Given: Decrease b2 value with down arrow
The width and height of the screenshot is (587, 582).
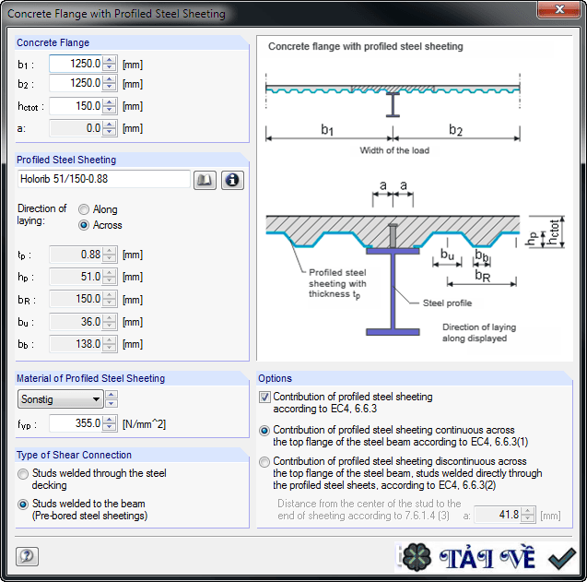Looking at the screenshot, I should pos(109,87).
